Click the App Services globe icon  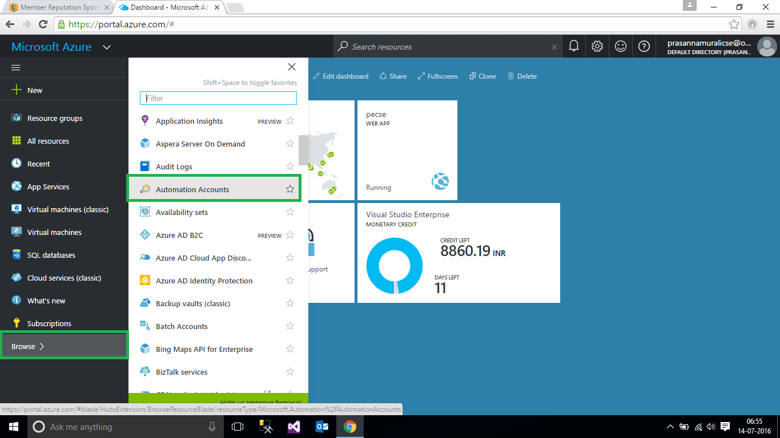[x=17, y=186]
